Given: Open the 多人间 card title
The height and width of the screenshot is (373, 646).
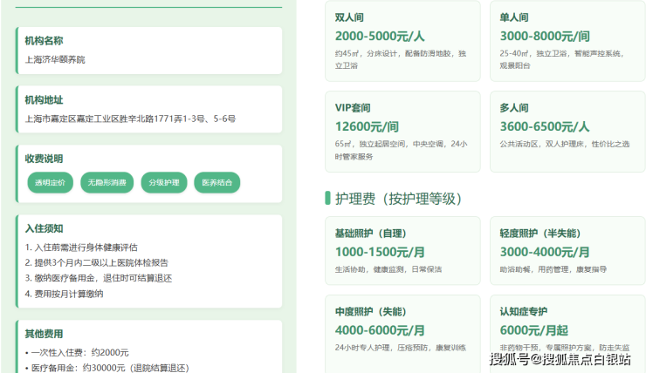Looking at the screenshot, I should click(514, 108).
